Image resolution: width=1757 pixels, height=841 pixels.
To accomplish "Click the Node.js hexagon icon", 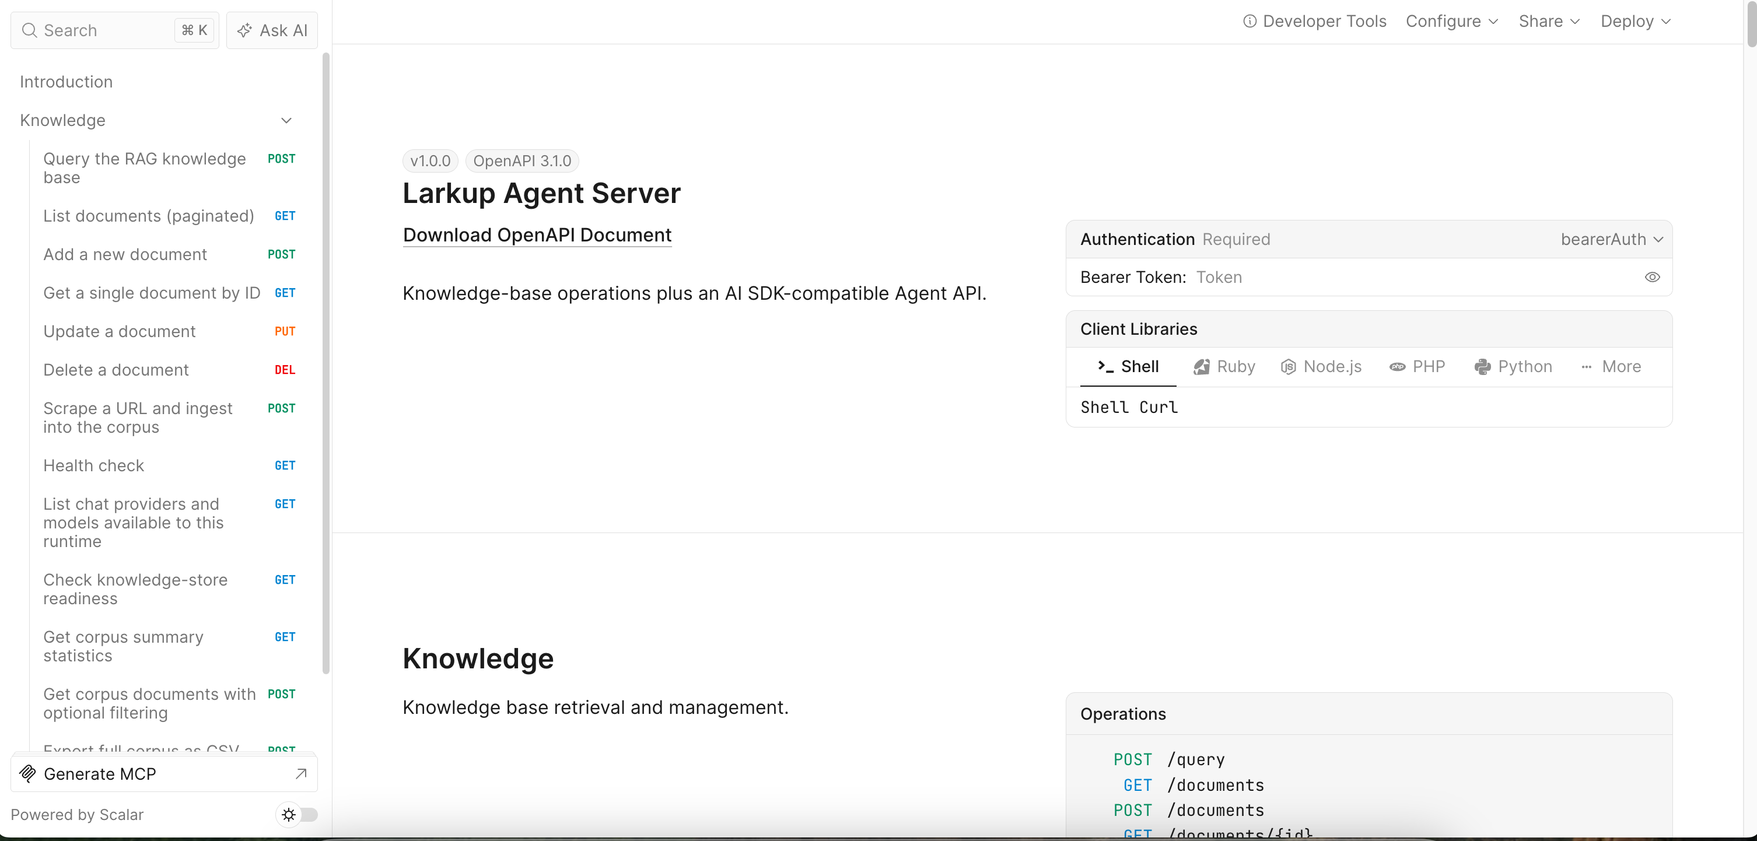I will [x=1288, y=366].
